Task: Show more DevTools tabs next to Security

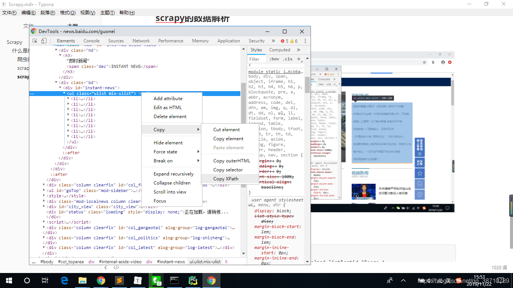Action: tap(273, 41)
